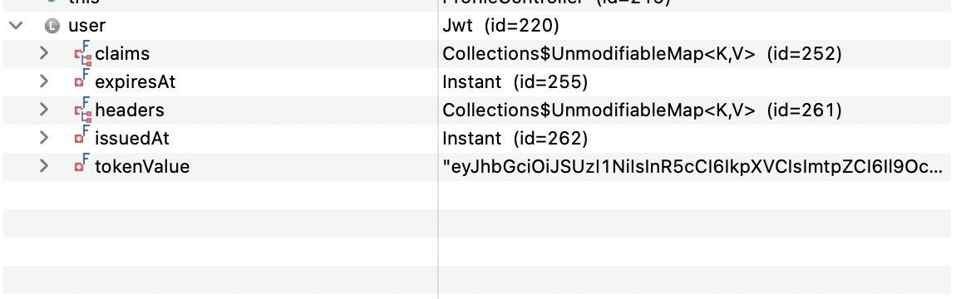The height and width of the screenshot is (299, 956).
Task: Select the Instant (id=262) value
Action: coord(515,138)
